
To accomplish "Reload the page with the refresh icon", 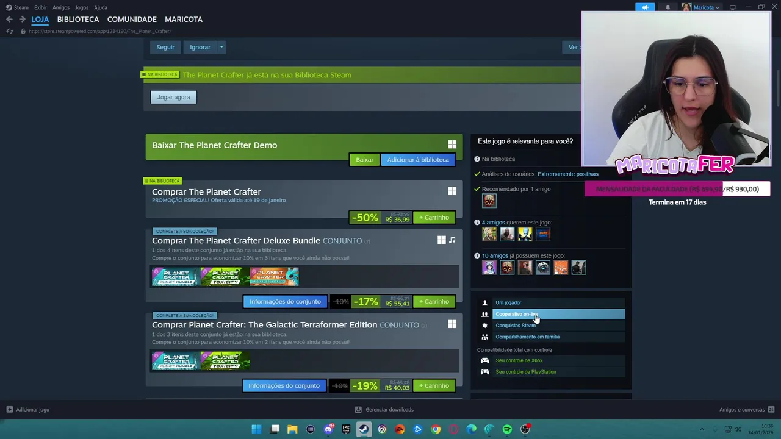I will 9,31.
